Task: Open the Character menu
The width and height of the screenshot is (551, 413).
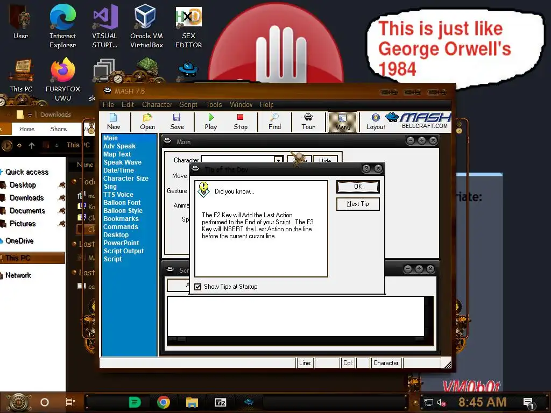Action: click(157, 105)
